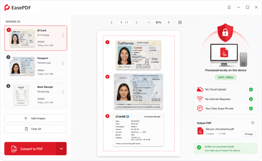This screenshot has width=262, height=161.
Task: Click the Your Data Stays Private shield icon
Action: pyautogui.click(x=200, y=108)
